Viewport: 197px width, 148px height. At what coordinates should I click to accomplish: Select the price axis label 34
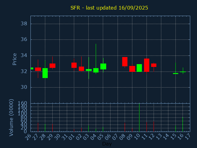click(24, 55)
